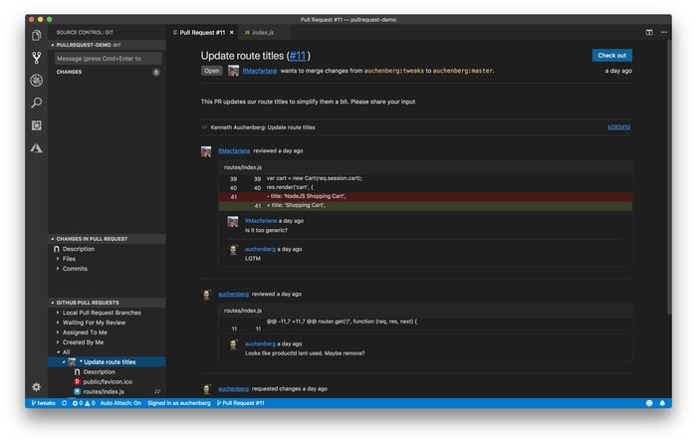Click the tweaks branch in status bar
Screen dimensions: 697x444
[x=43, y=403]
